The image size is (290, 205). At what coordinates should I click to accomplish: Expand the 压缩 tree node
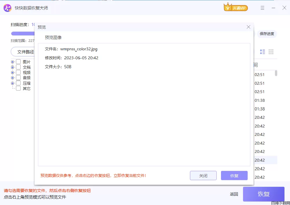tap(12, 83)
